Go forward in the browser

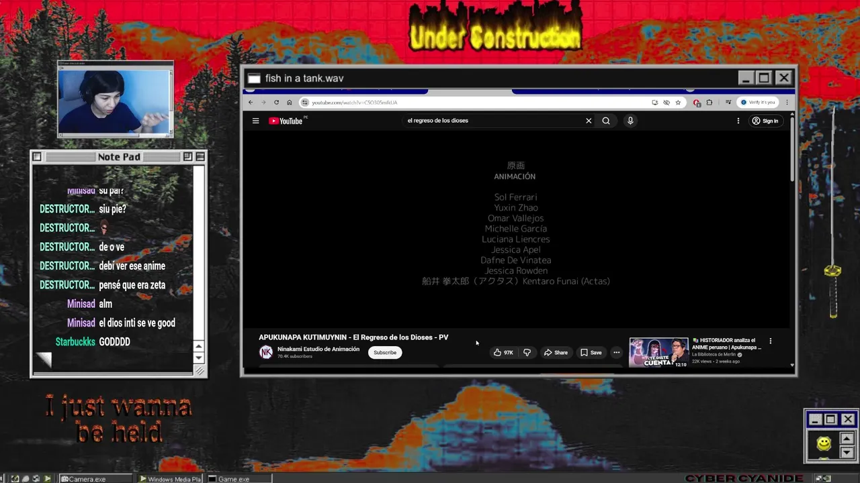[x=263, y=103]
